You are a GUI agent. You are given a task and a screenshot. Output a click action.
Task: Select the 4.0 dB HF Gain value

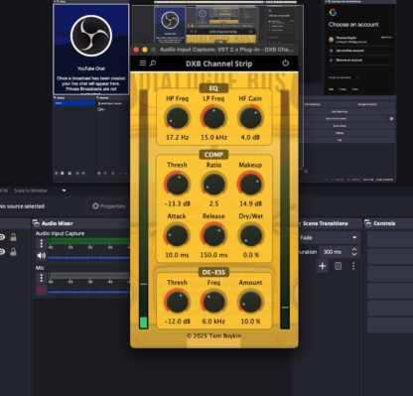(250, 137)
